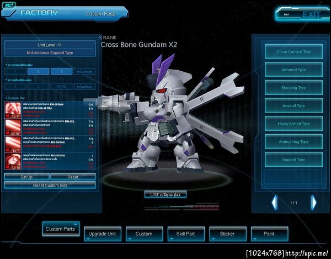Click the '1 / 1' page indicator

coord(293,203)
